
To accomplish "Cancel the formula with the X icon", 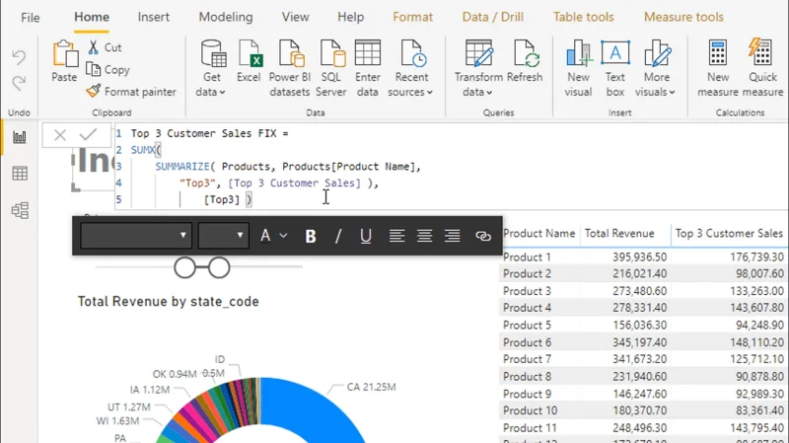I will (x=60, y=135).
